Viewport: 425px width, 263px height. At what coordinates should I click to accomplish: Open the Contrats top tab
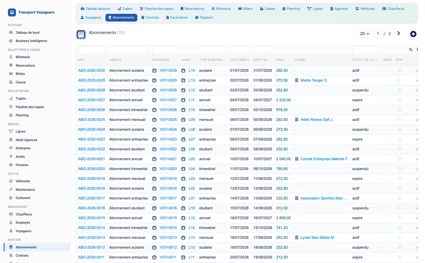pyautogui.click(x=150, y=18)
